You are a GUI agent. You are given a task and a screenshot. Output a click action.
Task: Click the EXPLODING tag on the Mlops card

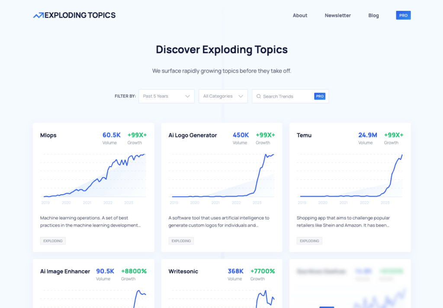[53, 241]
